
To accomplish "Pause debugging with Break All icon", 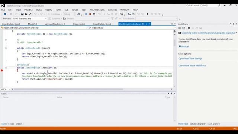I will point(86,14).
